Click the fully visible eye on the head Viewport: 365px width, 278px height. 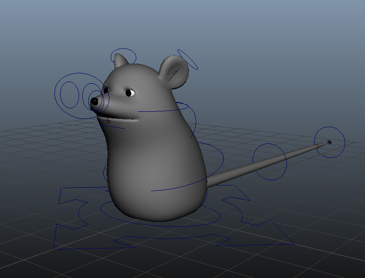point(129,93)
